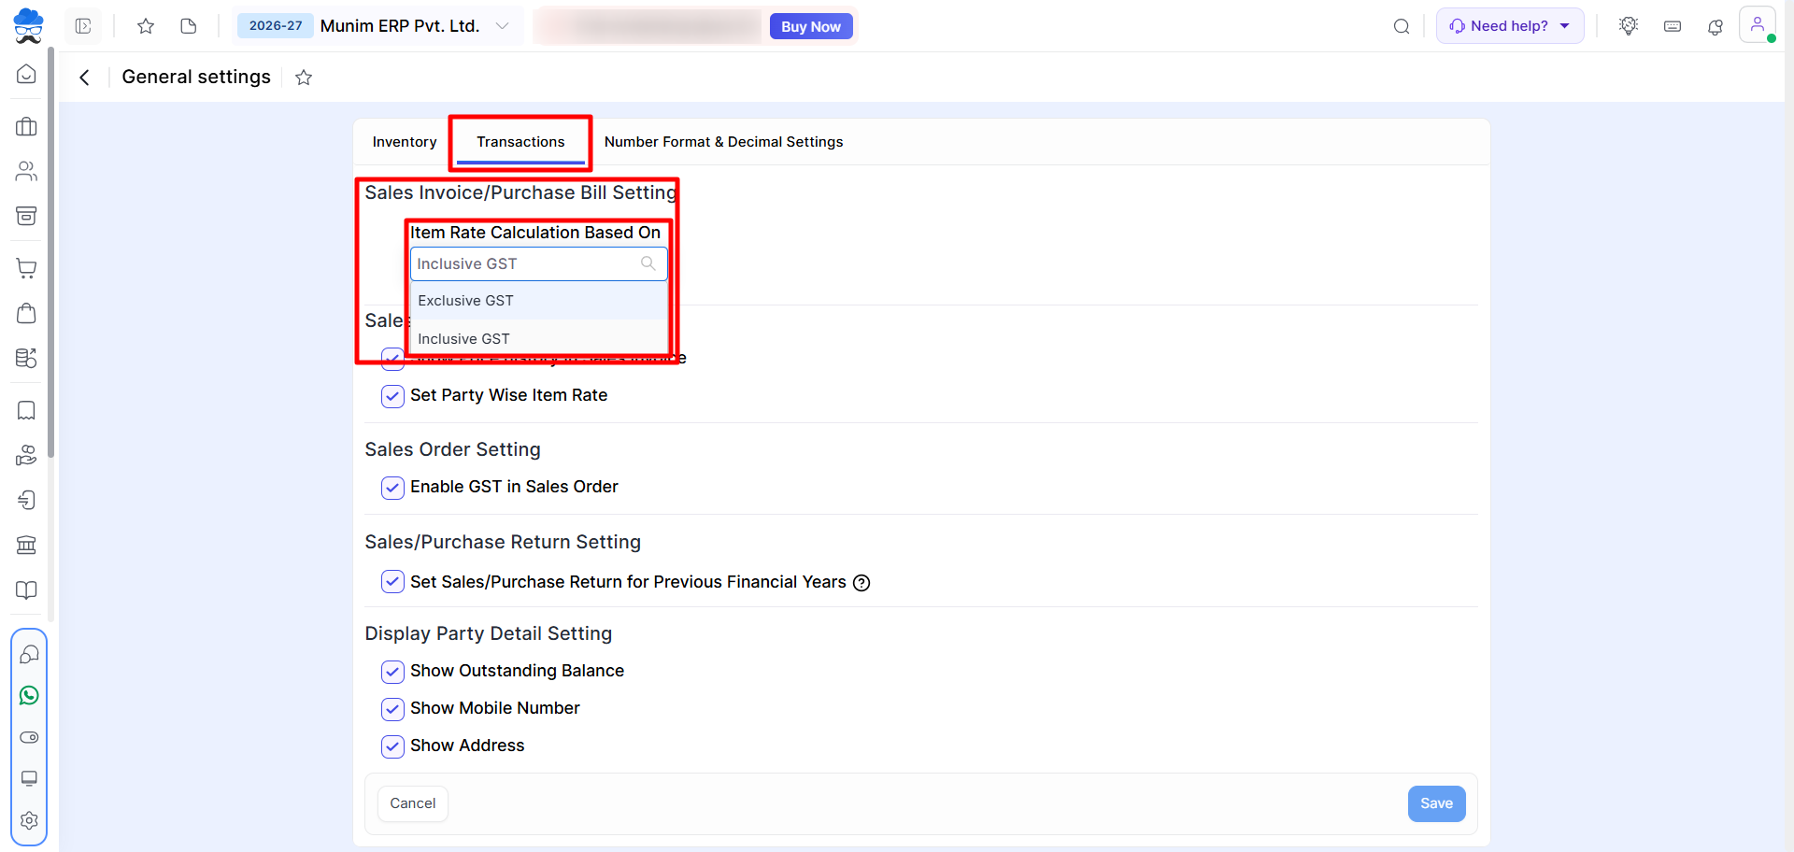Uncheck Set Party Wise Item Rate
Viewport: 1794px width, 852px height.
click(392, 396)
